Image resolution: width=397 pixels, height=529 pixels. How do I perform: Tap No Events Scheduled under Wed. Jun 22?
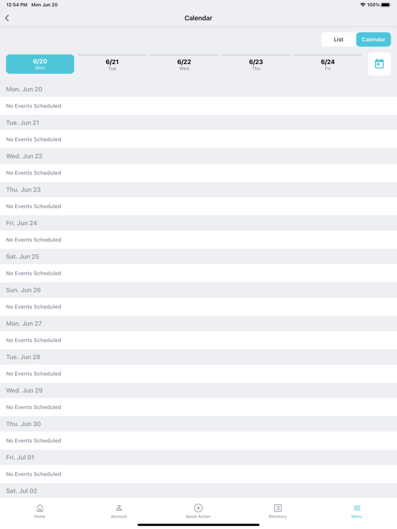coord(198,173)
